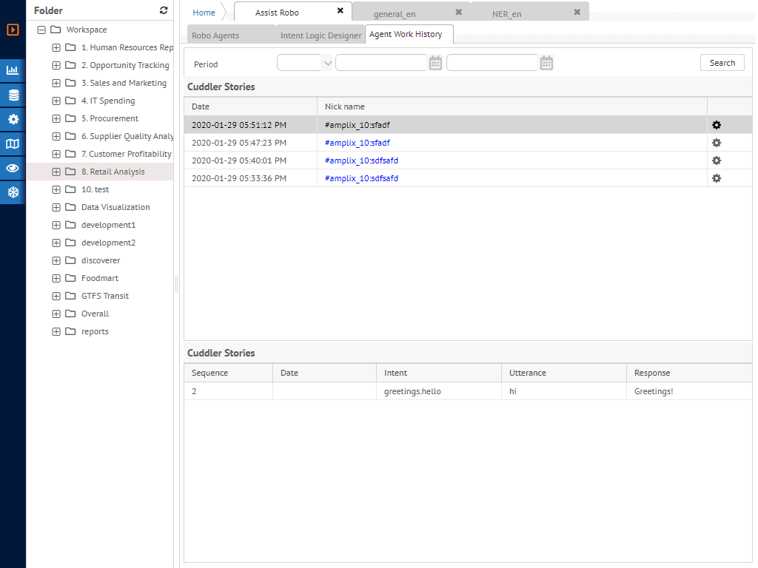Open end date calendar picker

point(546,64)
